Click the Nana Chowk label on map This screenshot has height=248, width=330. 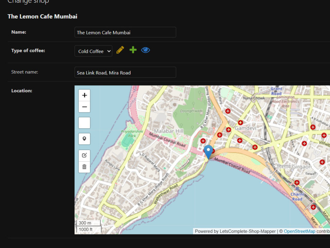click(254, 98)
